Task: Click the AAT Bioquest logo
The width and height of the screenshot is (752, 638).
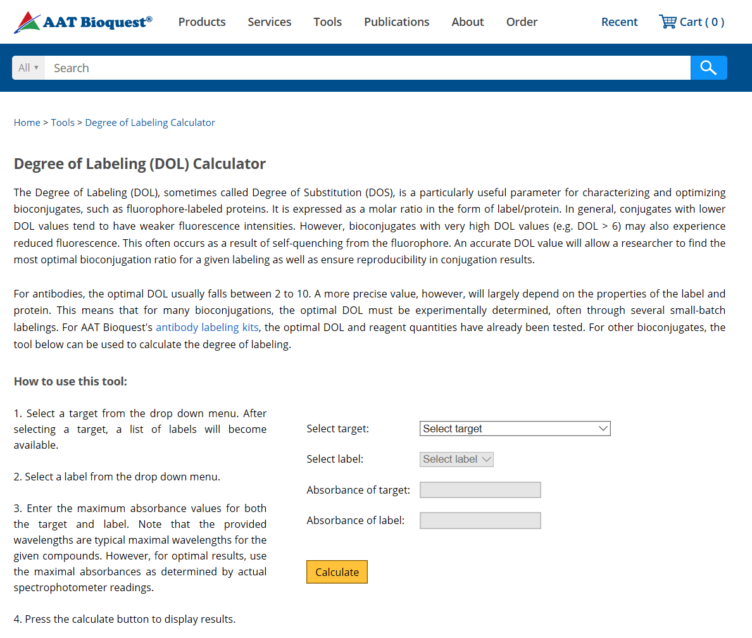Action: (83, 22)
